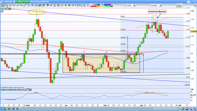Screen dimensions: 197x111
Task: Insert a red down arrow
Action: coord(65,6)
